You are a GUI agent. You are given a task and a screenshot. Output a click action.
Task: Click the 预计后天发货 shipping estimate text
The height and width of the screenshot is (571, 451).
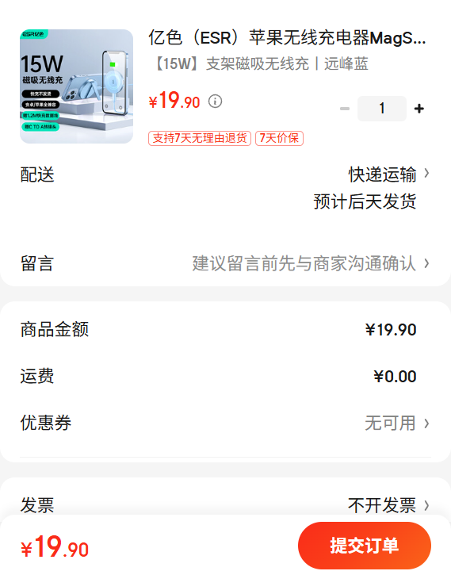365,201
